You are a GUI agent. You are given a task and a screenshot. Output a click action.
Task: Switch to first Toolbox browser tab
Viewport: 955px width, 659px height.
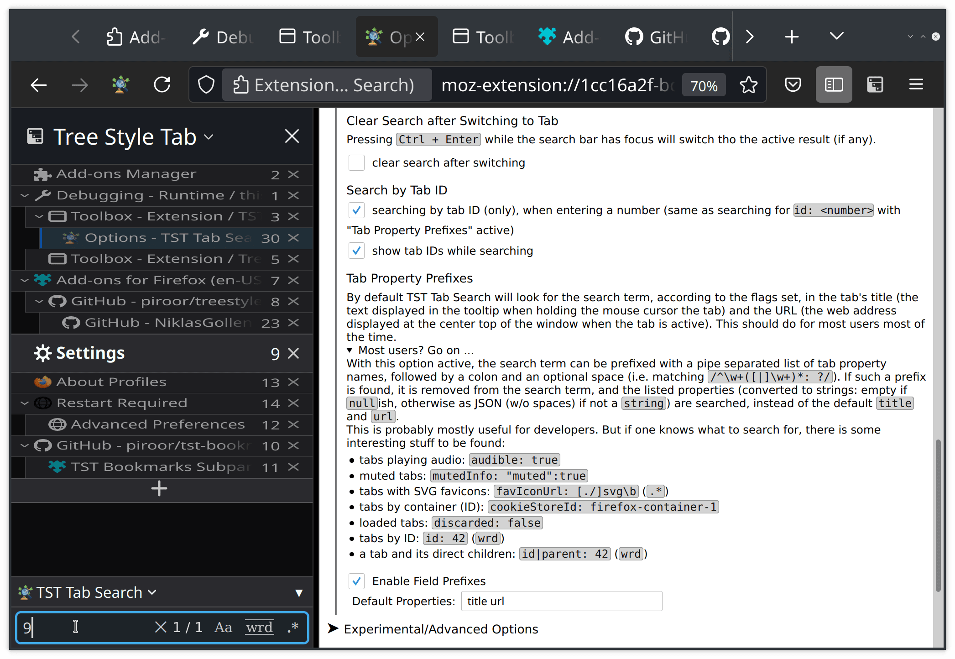[x=310, y=37]
